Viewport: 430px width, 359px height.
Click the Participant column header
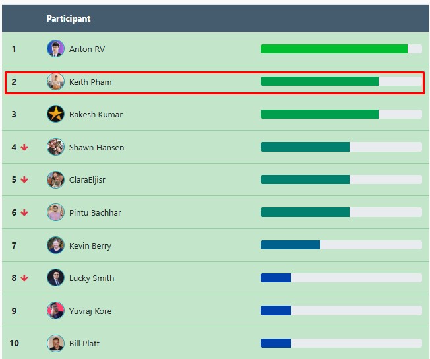tap(69, 18)
